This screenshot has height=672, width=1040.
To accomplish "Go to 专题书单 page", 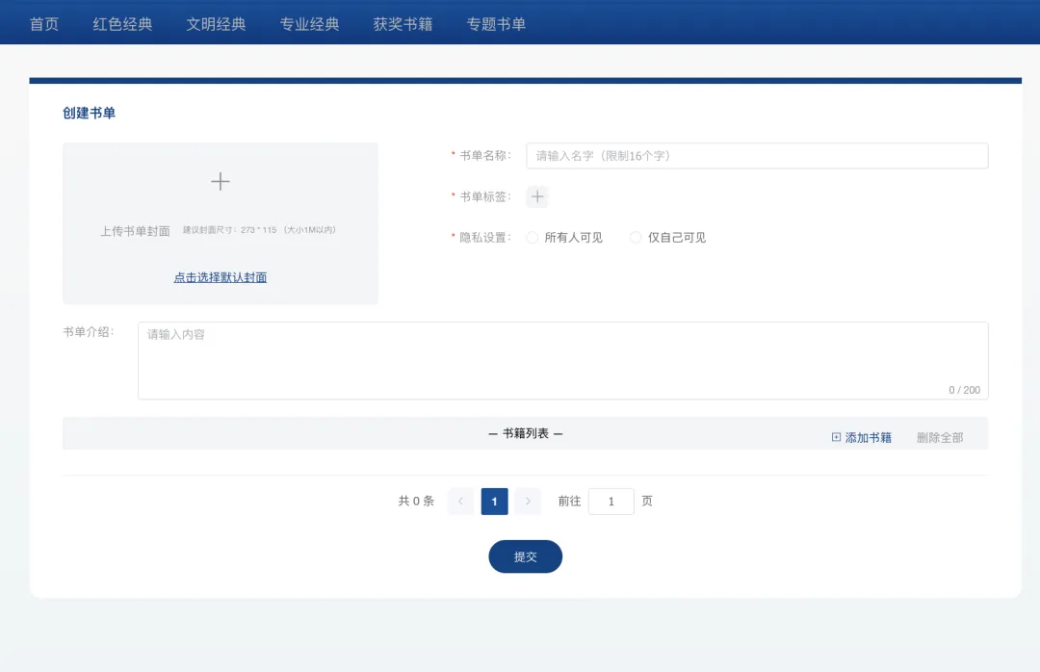I will click(496, 24).
